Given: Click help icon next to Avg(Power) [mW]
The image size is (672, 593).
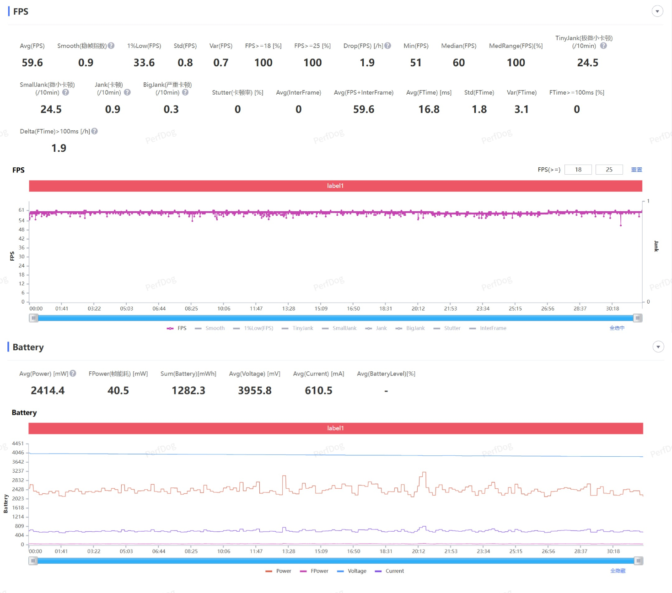Looking at the screenshot, I should tap(73, 374).
